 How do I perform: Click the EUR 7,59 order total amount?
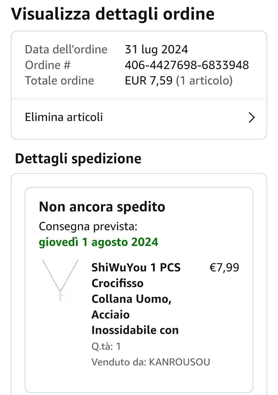[x=148, y=81]
